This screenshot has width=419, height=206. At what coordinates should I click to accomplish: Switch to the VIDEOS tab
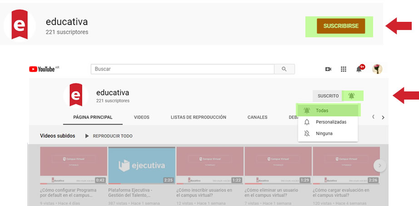pyautogui.click(x=141, y=117)
